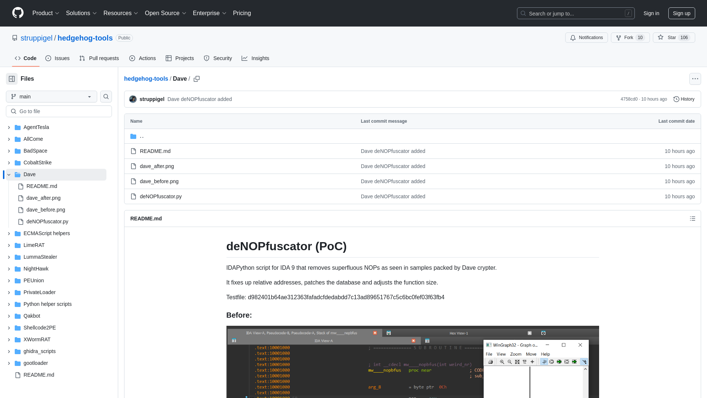
Task: Open commit History
Action: pos(684,99)
